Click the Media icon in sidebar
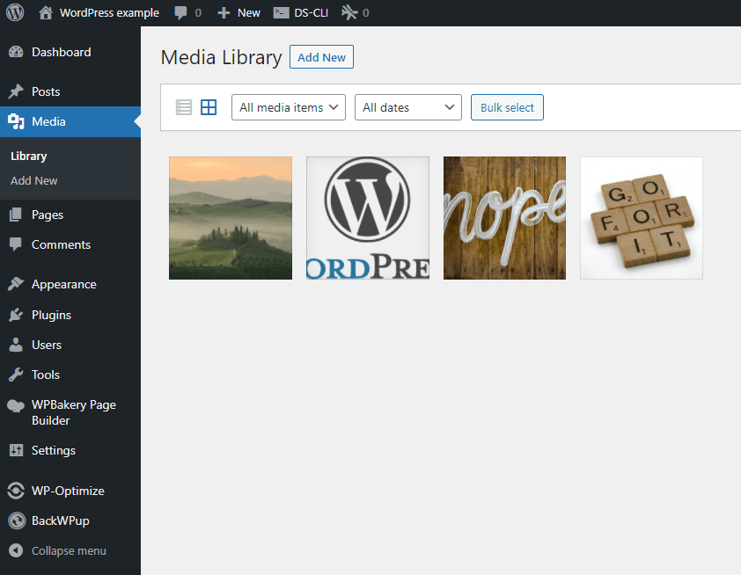Image resolution: width=741 pixels, height=575 pixels. [x=16, y=121]
